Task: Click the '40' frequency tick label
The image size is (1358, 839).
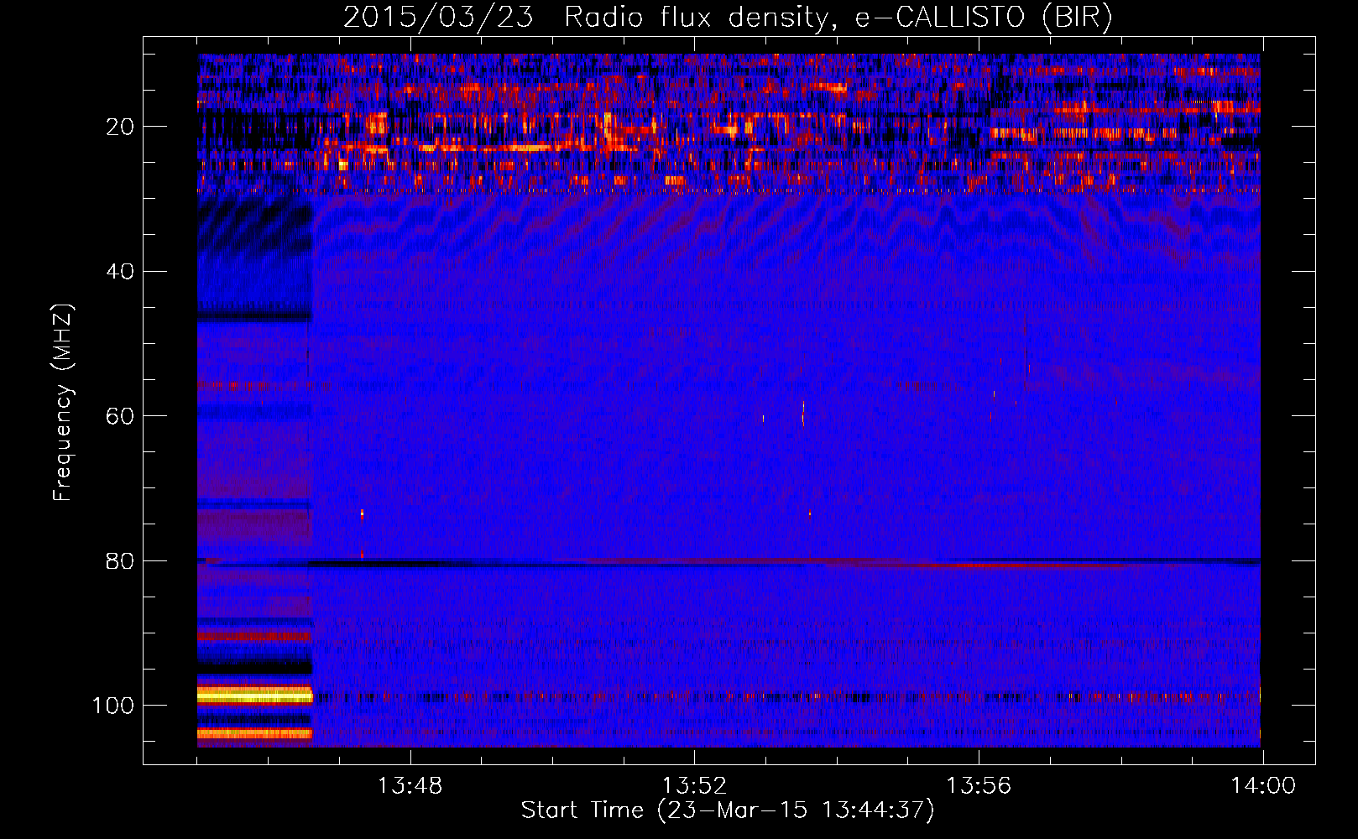Action: pos(120,272)
